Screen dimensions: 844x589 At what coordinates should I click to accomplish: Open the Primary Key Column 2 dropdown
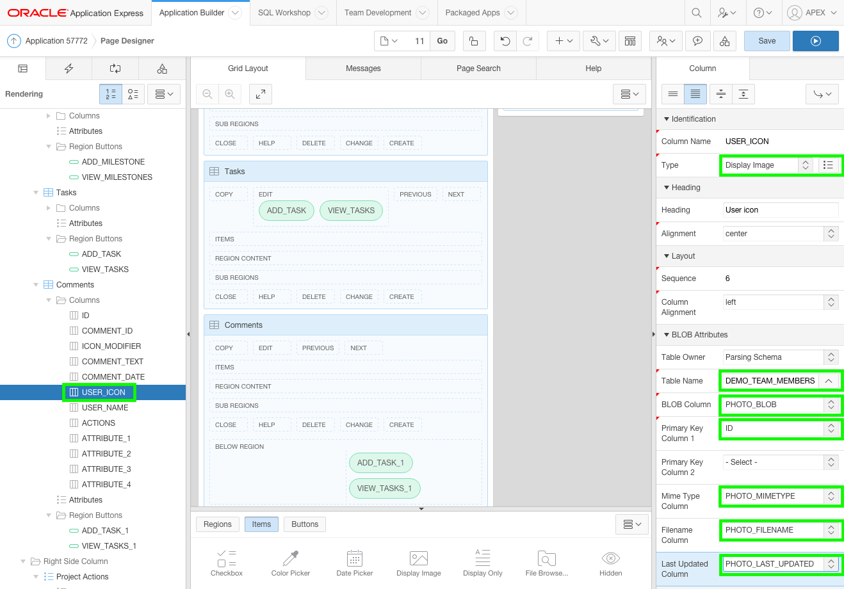[x=781, y=462]
